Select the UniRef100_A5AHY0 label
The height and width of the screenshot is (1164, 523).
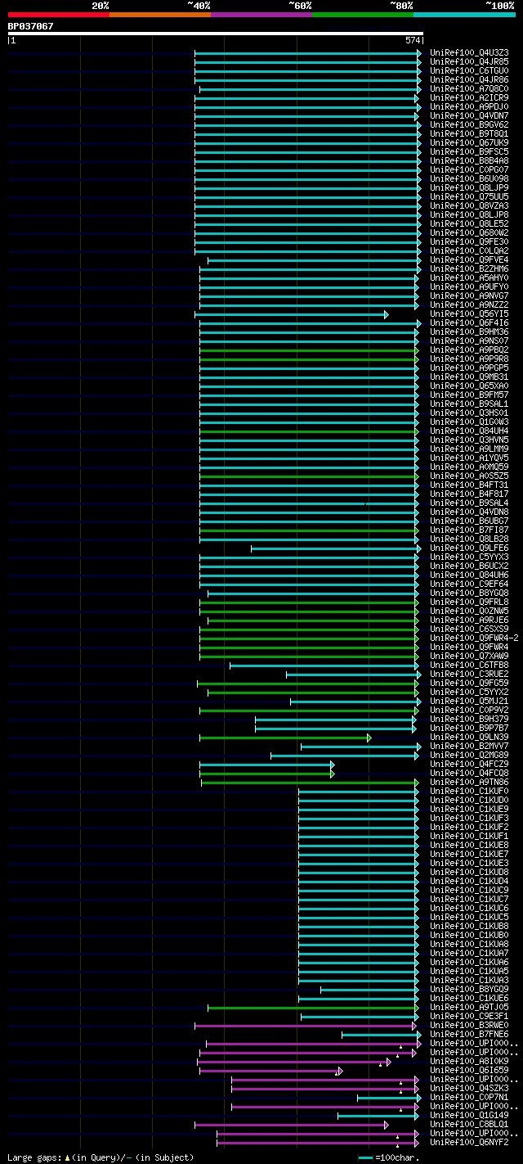click(x=469, y=277)
